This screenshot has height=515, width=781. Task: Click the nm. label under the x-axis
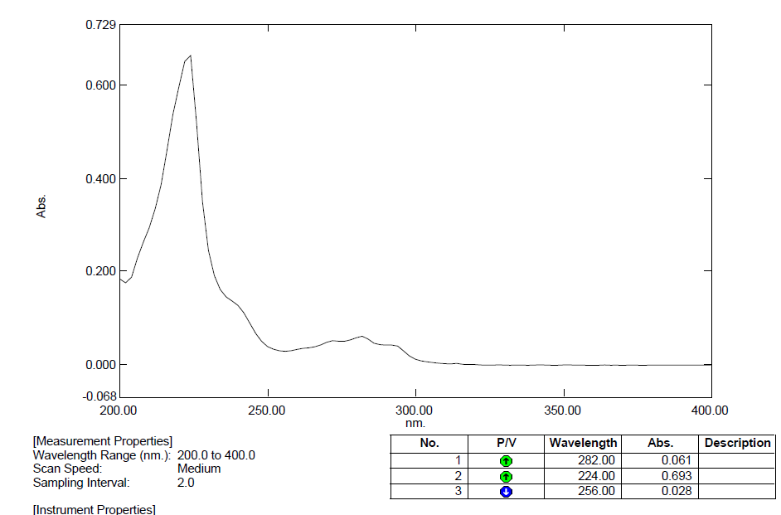tap(414, 423)
